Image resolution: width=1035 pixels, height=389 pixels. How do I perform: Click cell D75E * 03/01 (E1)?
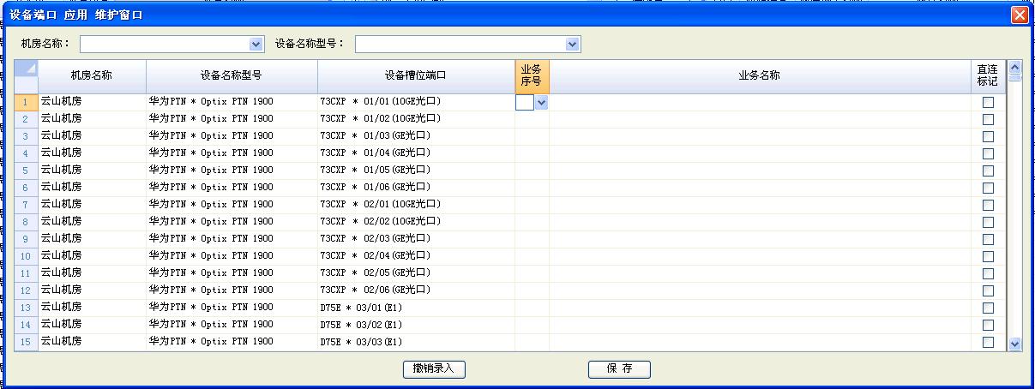416,308
